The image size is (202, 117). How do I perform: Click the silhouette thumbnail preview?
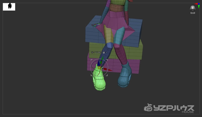coord(9,7)
